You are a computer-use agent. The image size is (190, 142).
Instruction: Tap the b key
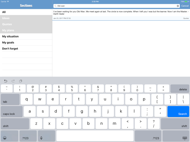click(x=88, y=124)
